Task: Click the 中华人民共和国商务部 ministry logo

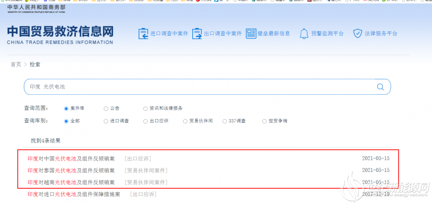Action: tap(36, 9)
